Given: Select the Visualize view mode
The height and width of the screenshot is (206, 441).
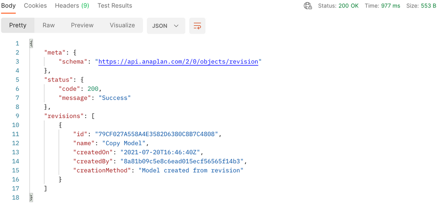Looking at the screenshot, I should tap(122, 25).
